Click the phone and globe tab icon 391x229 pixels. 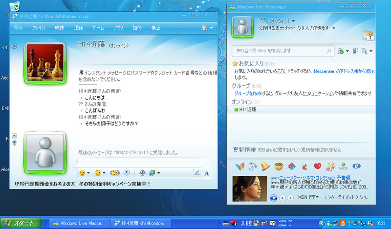pos(253,167)
